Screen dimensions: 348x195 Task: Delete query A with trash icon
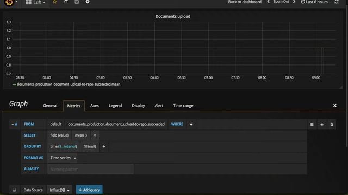[x=332, y=125]
